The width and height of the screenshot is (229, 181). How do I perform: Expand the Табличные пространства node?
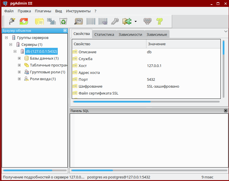tap(19, 65)
